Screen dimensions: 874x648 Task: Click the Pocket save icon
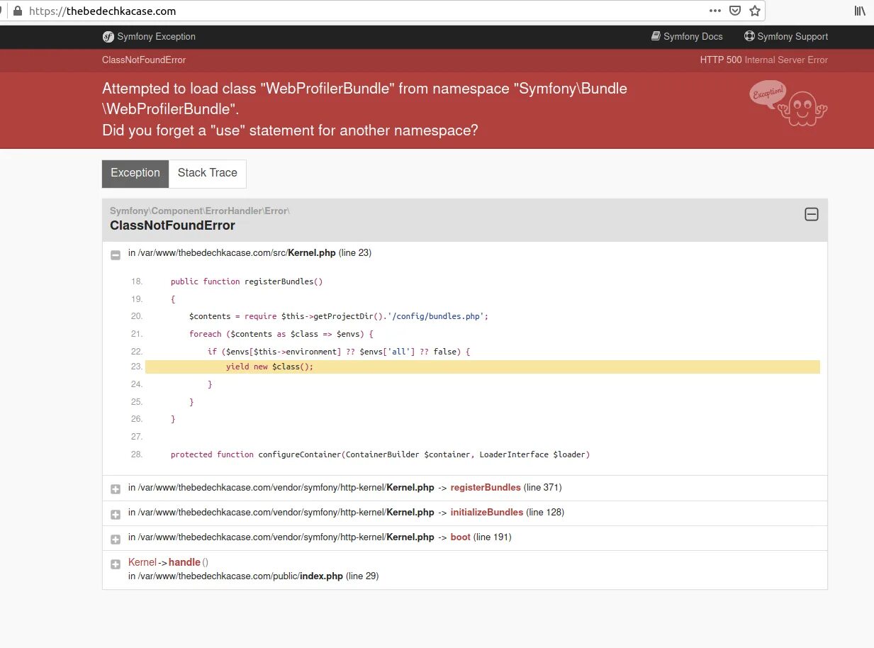point(735,11)
